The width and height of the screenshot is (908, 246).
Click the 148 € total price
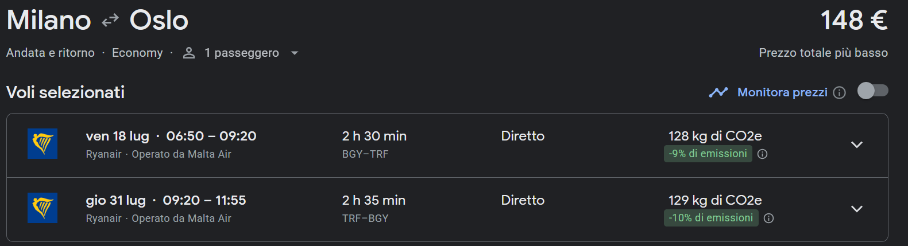854,21
